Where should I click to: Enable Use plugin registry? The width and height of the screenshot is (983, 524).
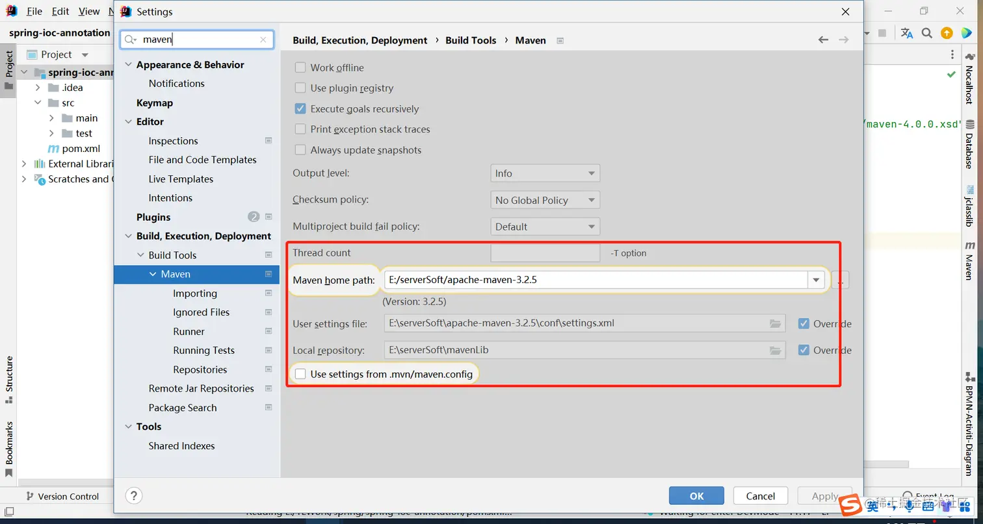(x=300, y=88)
